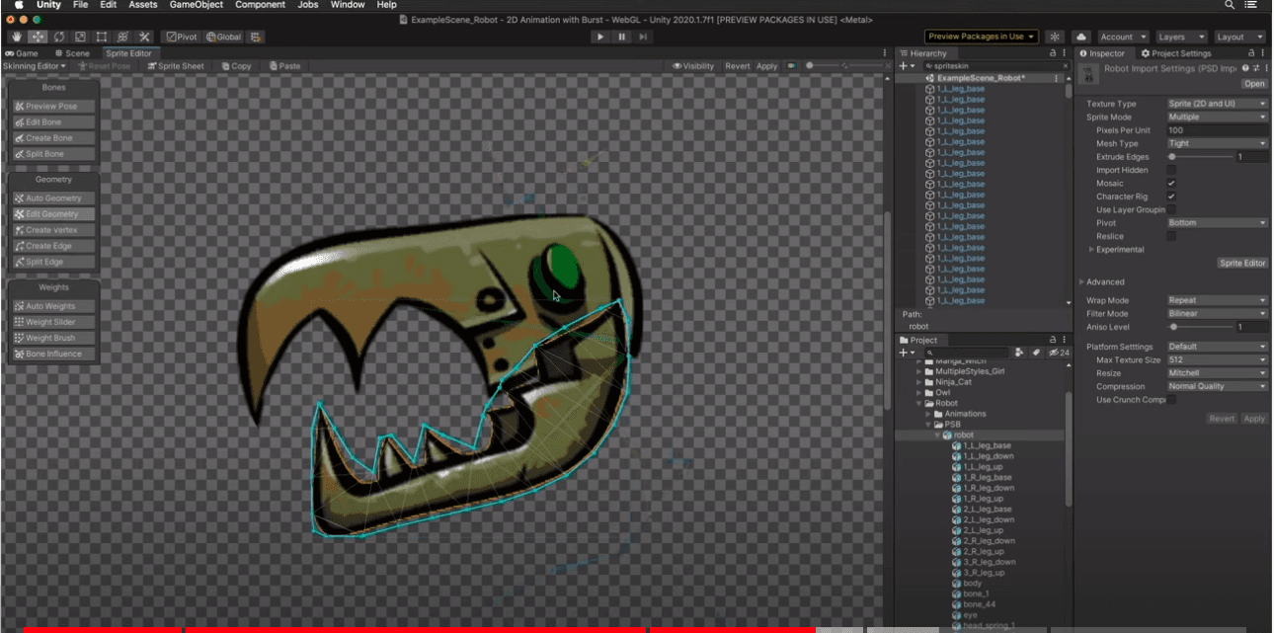Toggle Reslice checkbox
The width and height of the screenshot is (1274, 633).
tap(1171, 236)
